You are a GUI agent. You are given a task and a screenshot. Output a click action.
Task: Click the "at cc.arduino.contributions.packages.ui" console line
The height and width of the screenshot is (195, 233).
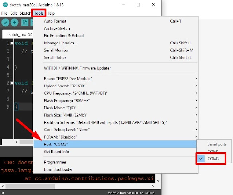coord(89,178)
